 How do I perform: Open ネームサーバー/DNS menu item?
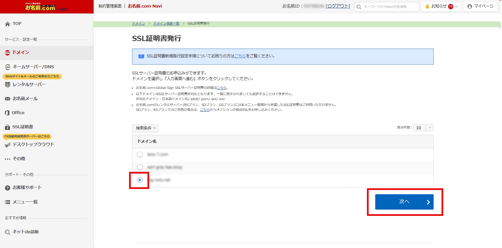click(33, 67)
